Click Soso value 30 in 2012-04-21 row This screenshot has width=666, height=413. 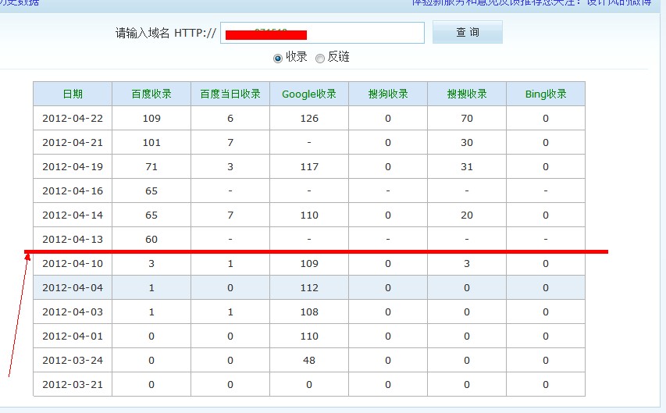tap(467, 142)
